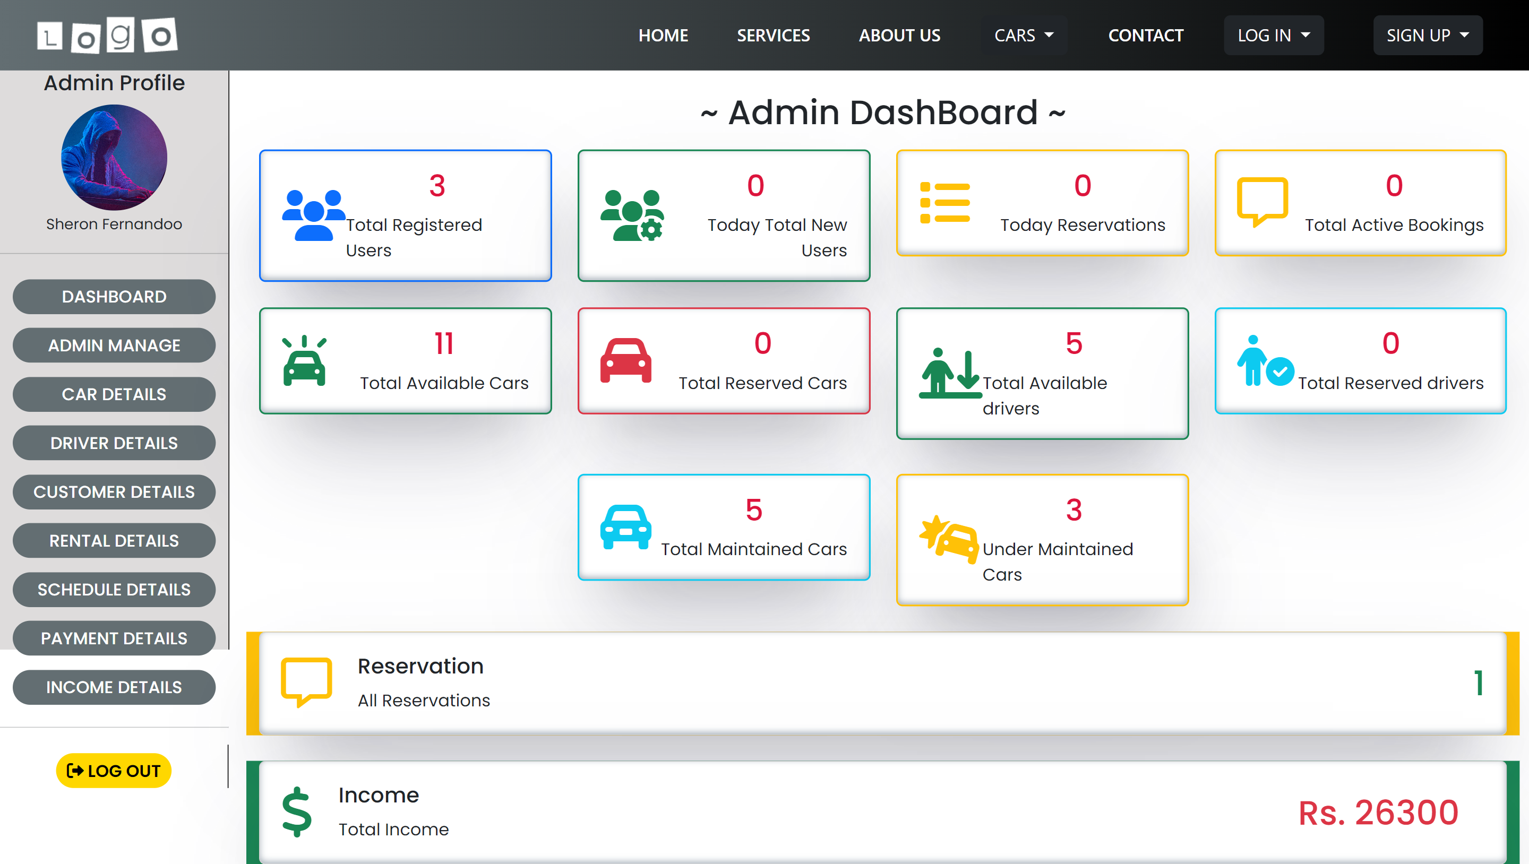1529x864 pixels.
Task: Open the SIGN UP dropdown menu
Action: click(x=1427, y=36)
